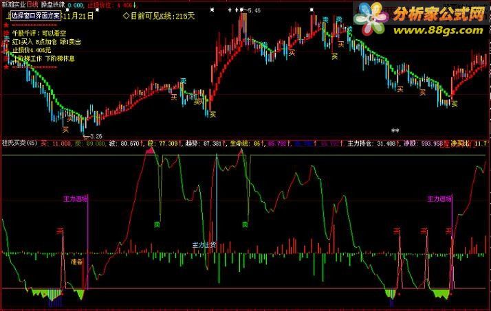This screenshot has height=311, width=491.
Task: Click the white ** marker in main chart
Action: coord(395,130)
